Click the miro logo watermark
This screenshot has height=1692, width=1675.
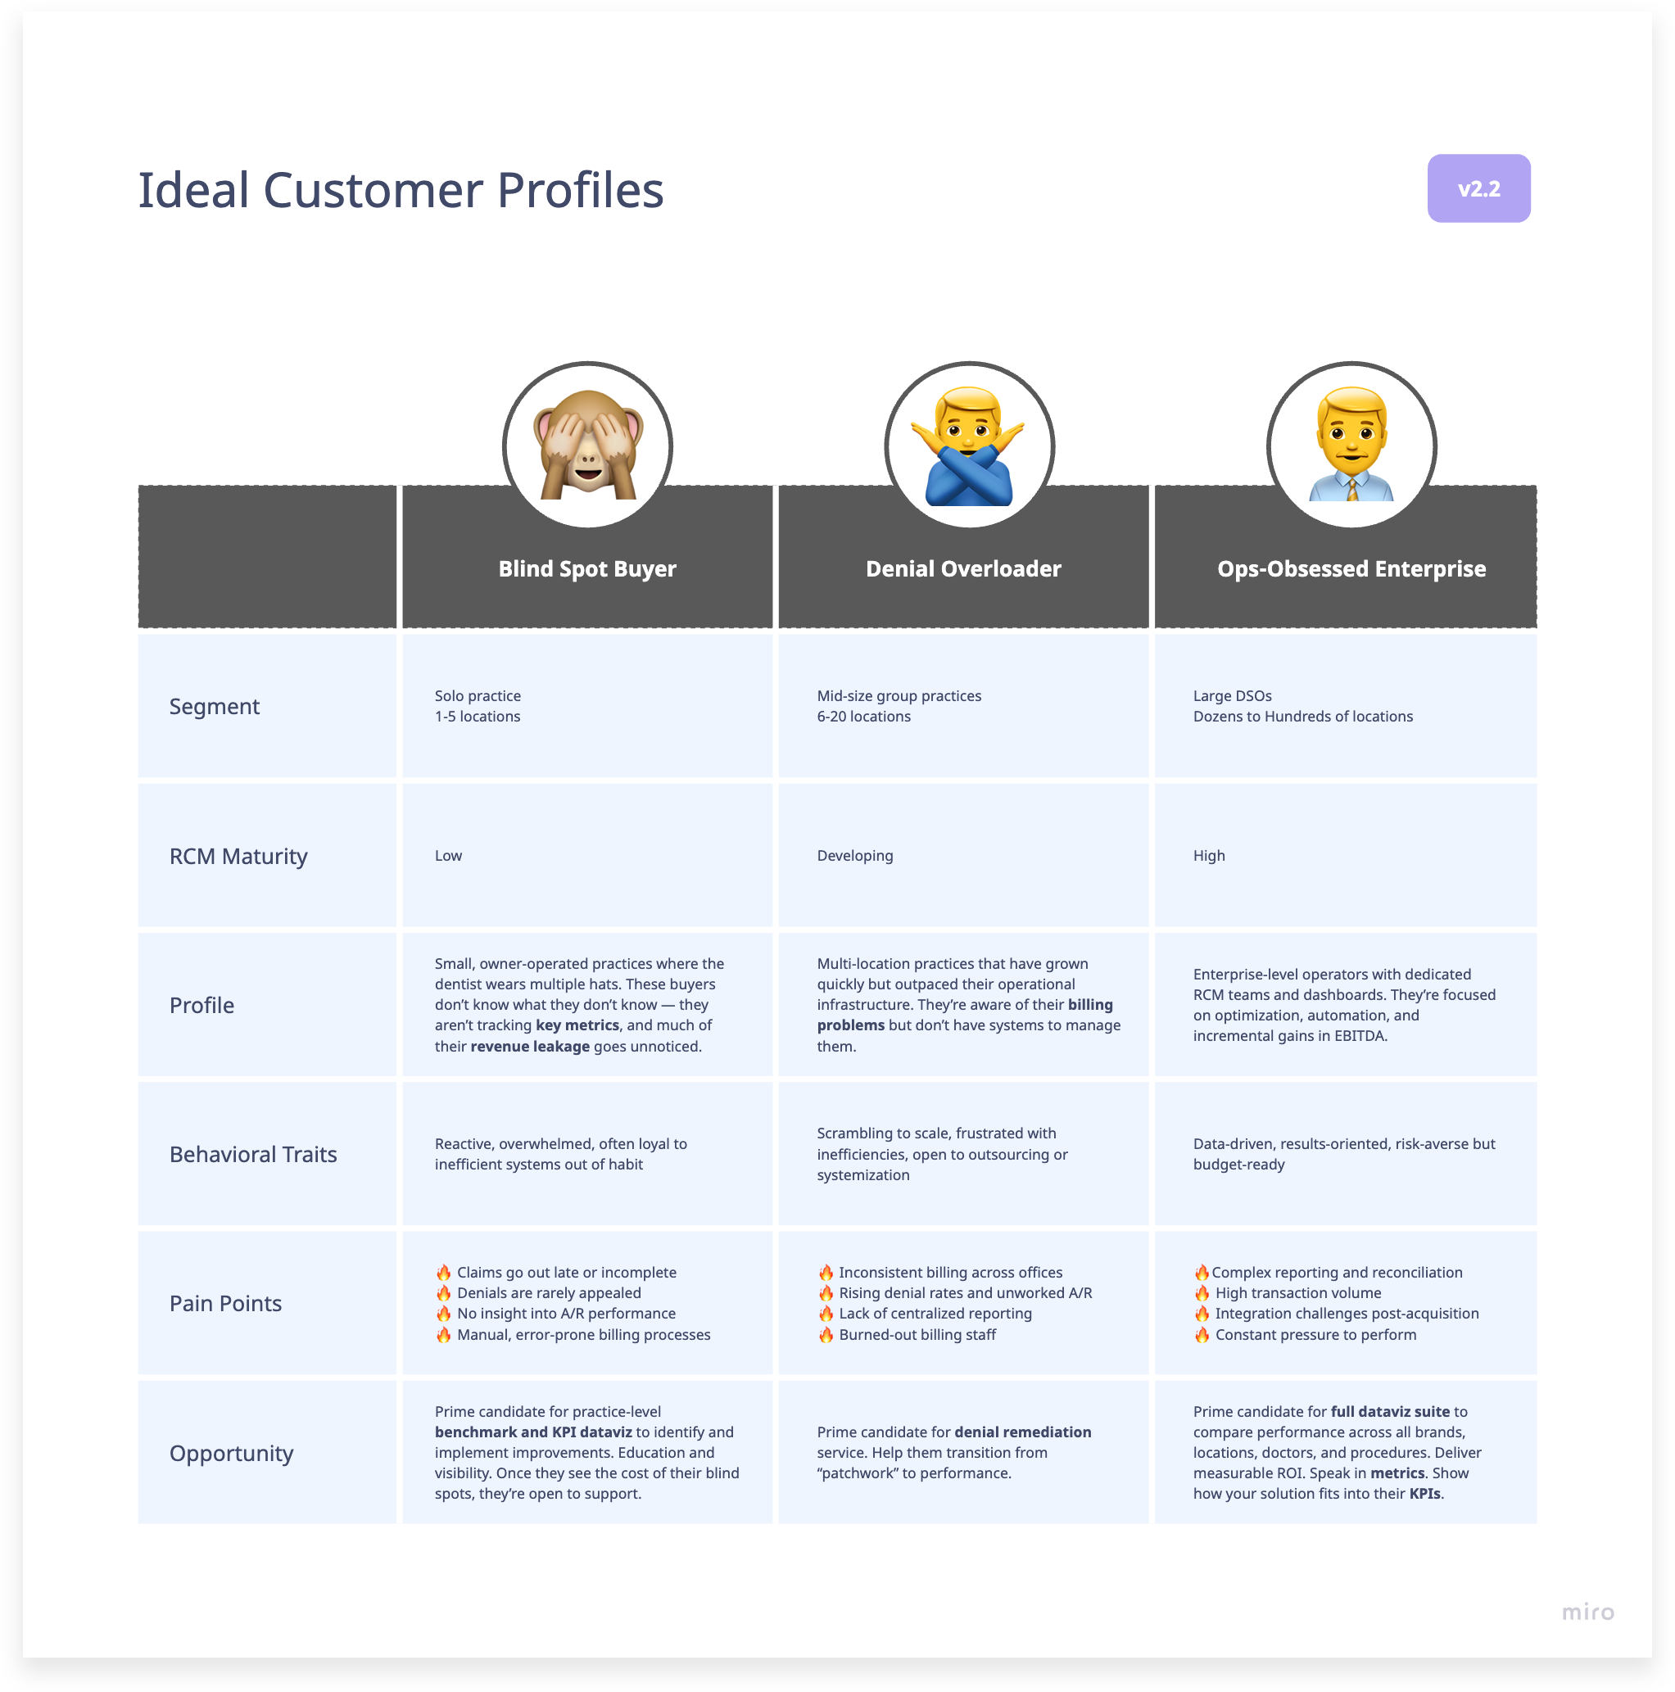[1587, 1612]
